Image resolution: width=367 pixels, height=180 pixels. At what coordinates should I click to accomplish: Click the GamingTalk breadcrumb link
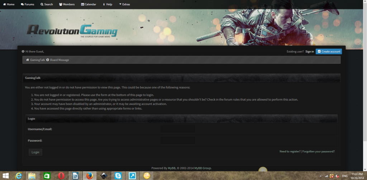37,60
